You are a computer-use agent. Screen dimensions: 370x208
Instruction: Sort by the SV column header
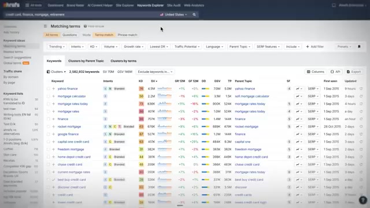(x=154, y=81)
